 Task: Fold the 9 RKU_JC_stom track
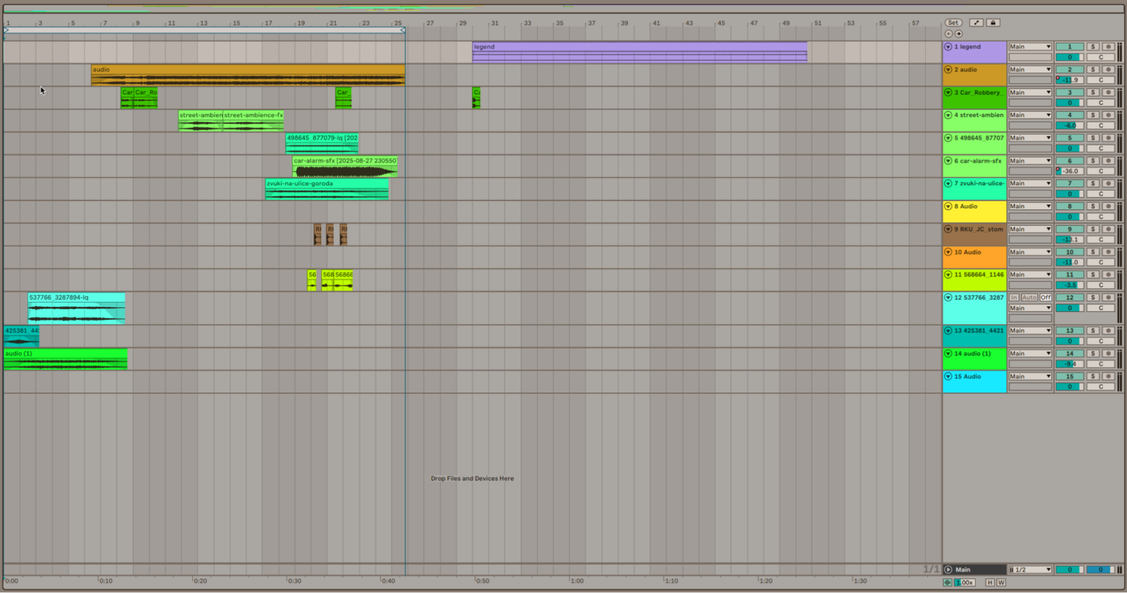(948, 229)
